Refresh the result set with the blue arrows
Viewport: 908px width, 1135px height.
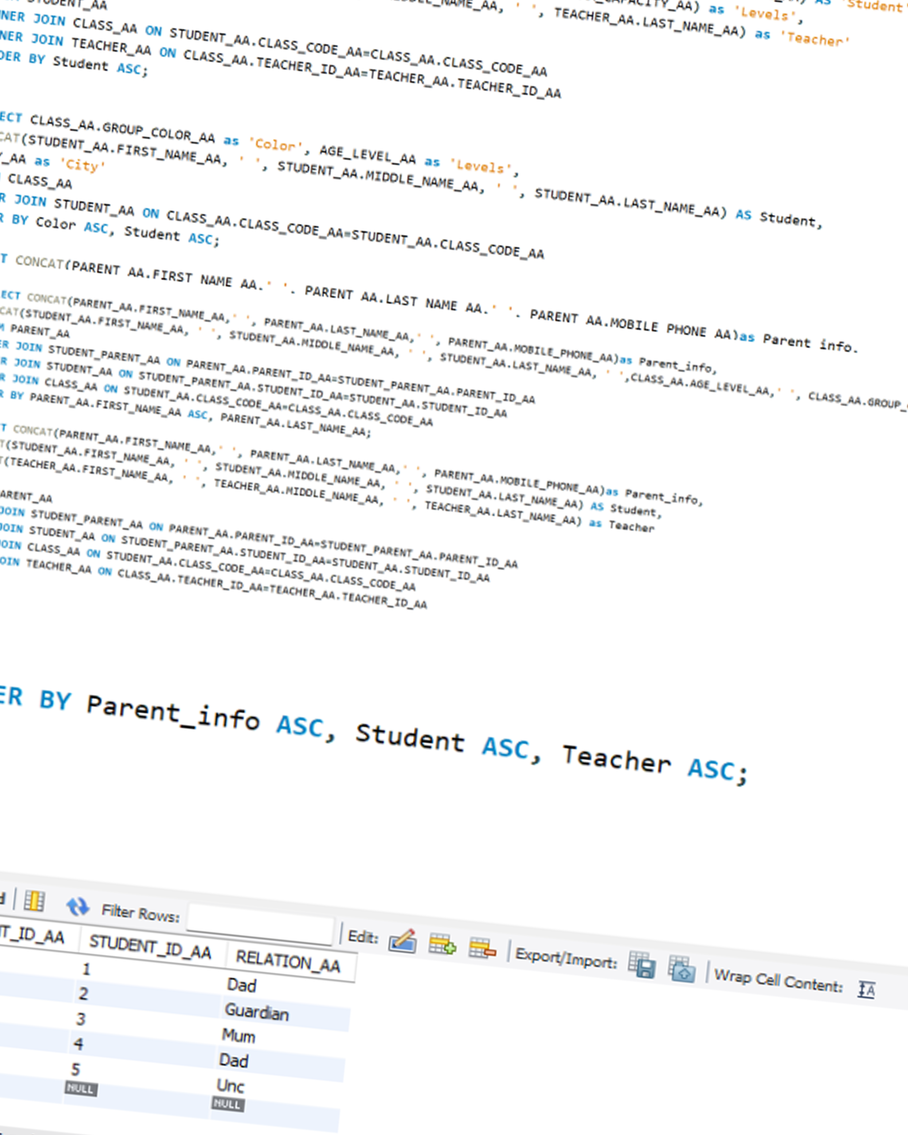coord(78,907)
